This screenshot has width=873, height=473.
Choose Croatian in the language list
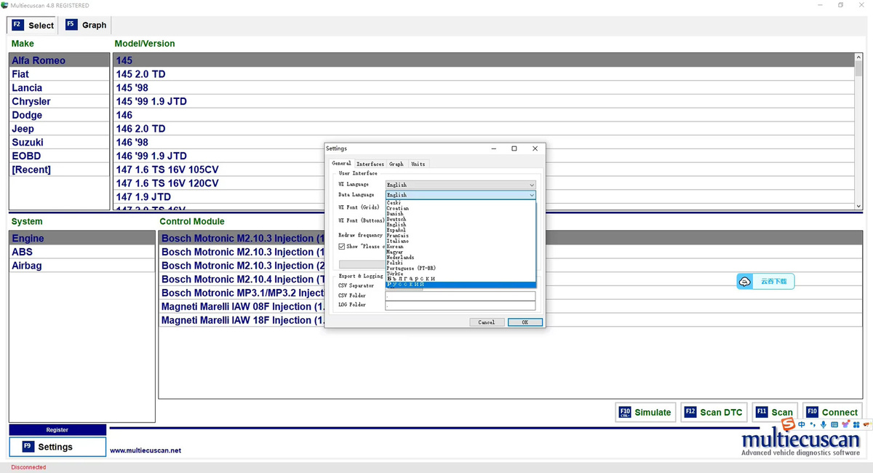[x=461, y=208]
